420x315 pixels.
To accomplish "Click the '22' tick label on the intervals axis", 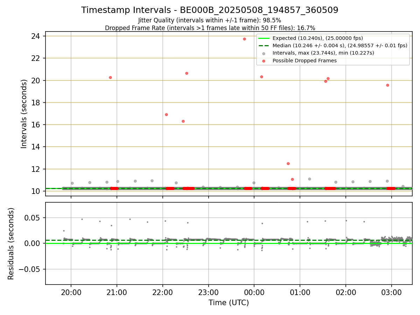I will pos(36,58).
